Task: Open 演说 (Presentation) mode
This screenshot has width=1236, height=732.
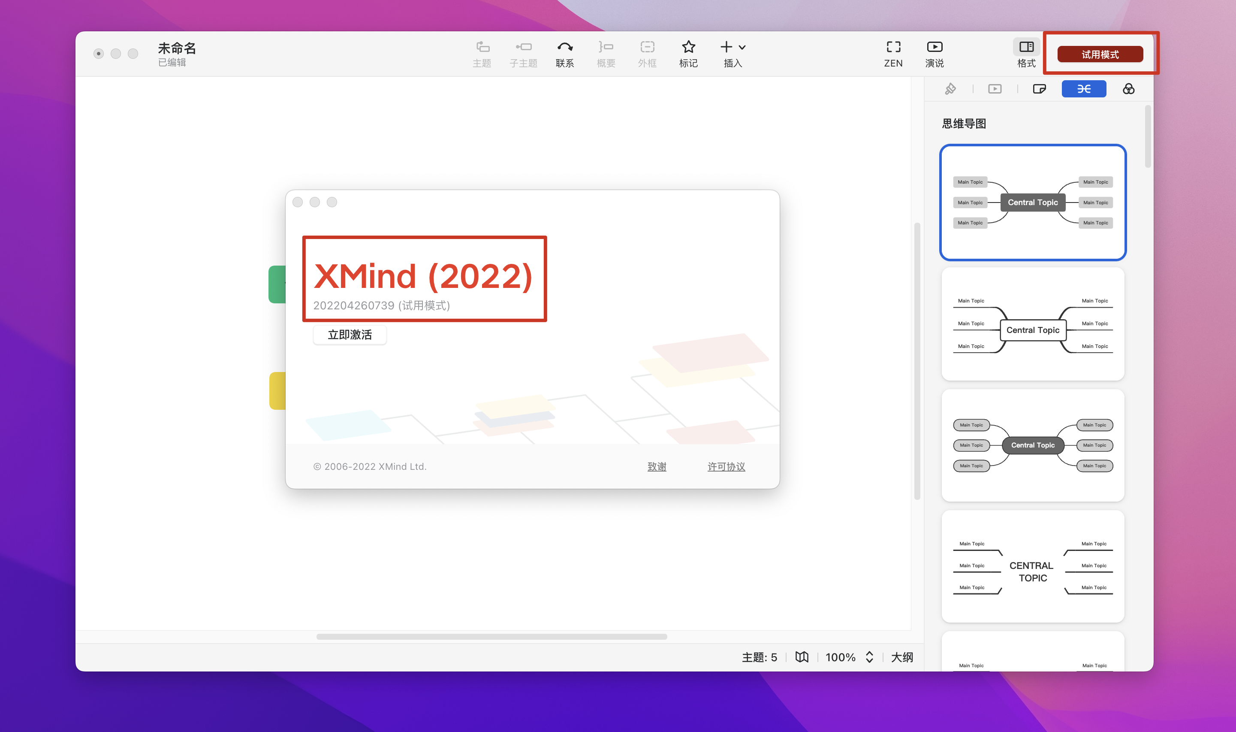Action: pyautogui.click(x=935, y=53)
